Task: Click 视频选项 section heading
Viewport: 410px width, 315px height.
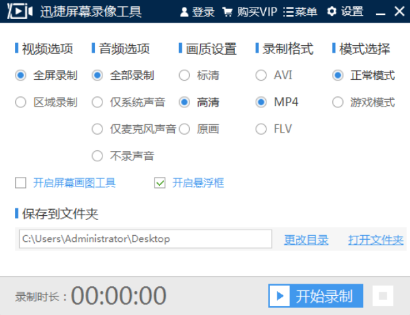Action: [47, 49]
